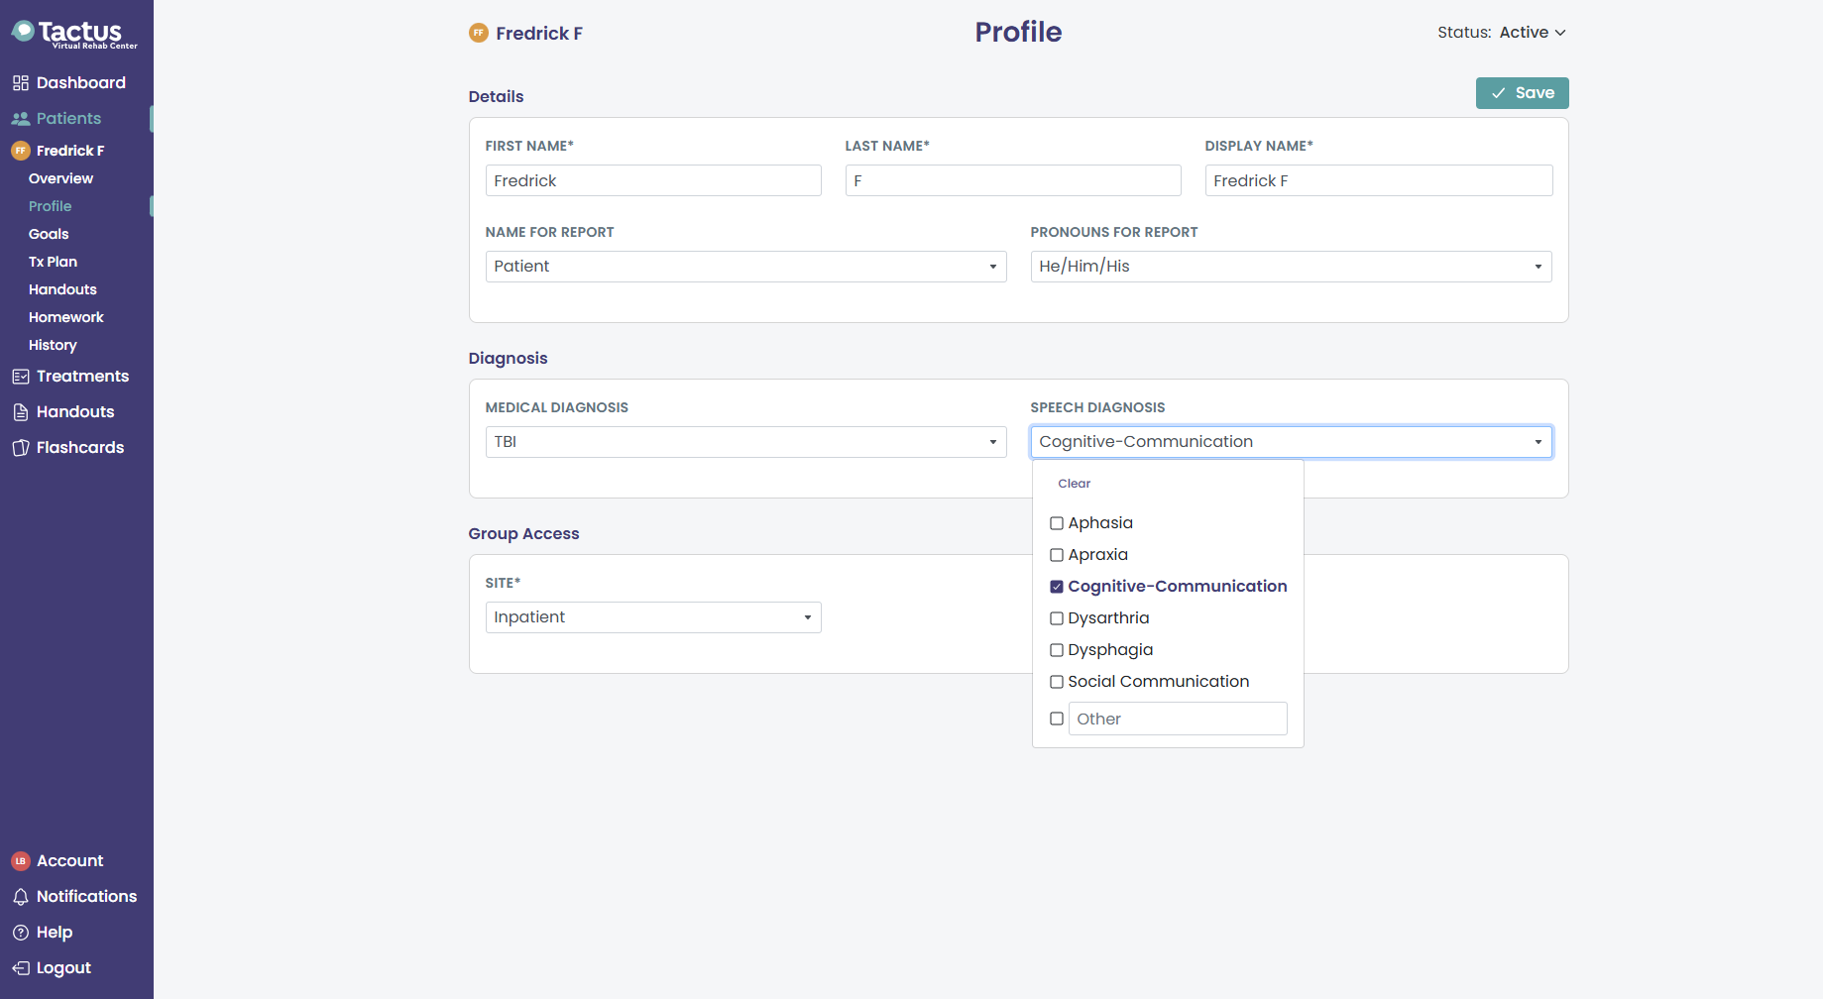Click the Patients people icon
Viewport: 1823px width, 999px height.
pos(20,119)
